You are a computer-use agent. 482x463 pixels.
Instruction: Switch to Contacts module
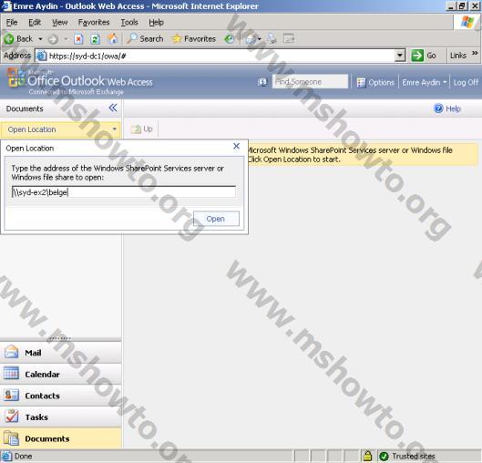click(60, 396)
